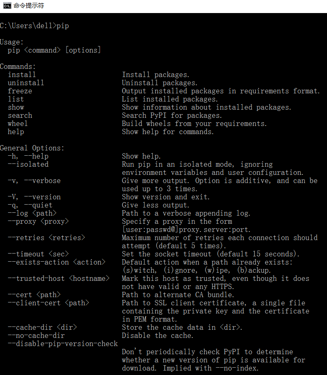Click the '--trusted-host <hostname>' option text
Screen dimensions: 327x375
[59, 278]
